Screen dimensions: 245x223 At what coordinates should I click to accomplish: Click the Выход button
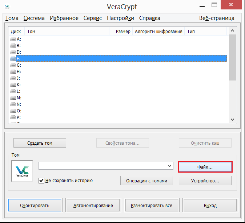210,205
